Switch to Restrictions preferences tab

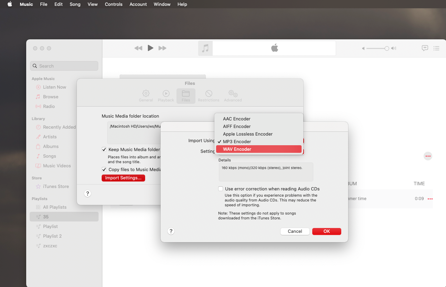click(x=209, y=96)
